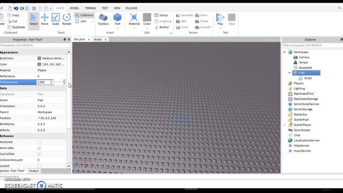Toggle the Collisions option
Image resolution: width=343 pixels, height=193 pixels.
coord(84,15)
